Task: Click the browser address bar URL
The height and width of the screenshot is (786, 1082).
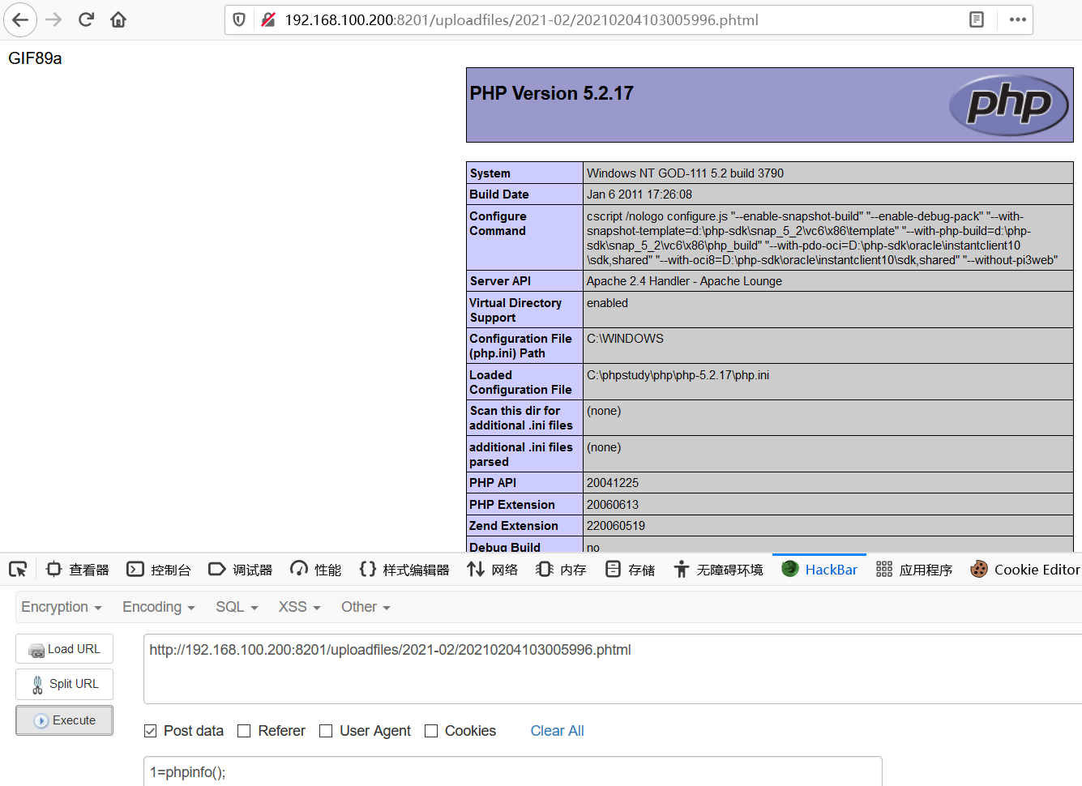Action: 521,19
